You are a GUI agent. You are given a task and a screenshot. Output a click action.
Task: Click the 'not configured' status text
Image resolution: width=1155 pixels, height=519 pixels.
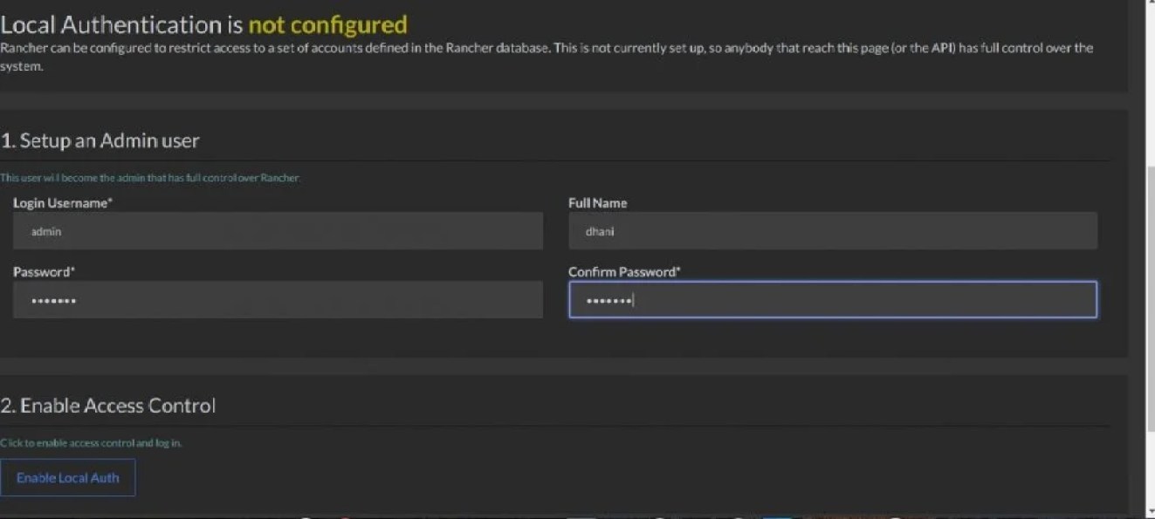(327, 24)
